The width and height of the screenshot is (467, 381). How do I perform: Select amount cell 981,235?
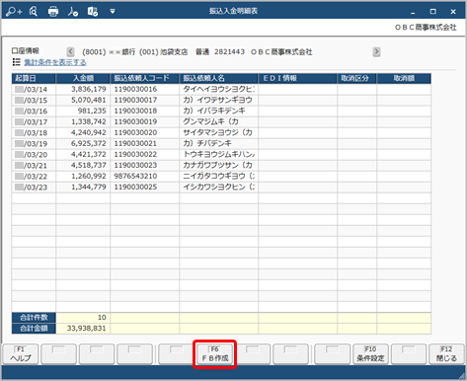click(83, 111)
